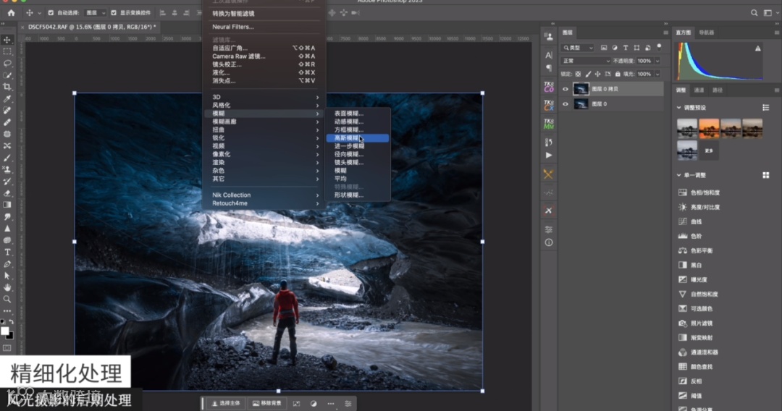
Task: Click the background color swatch
Action: point(10,336)
